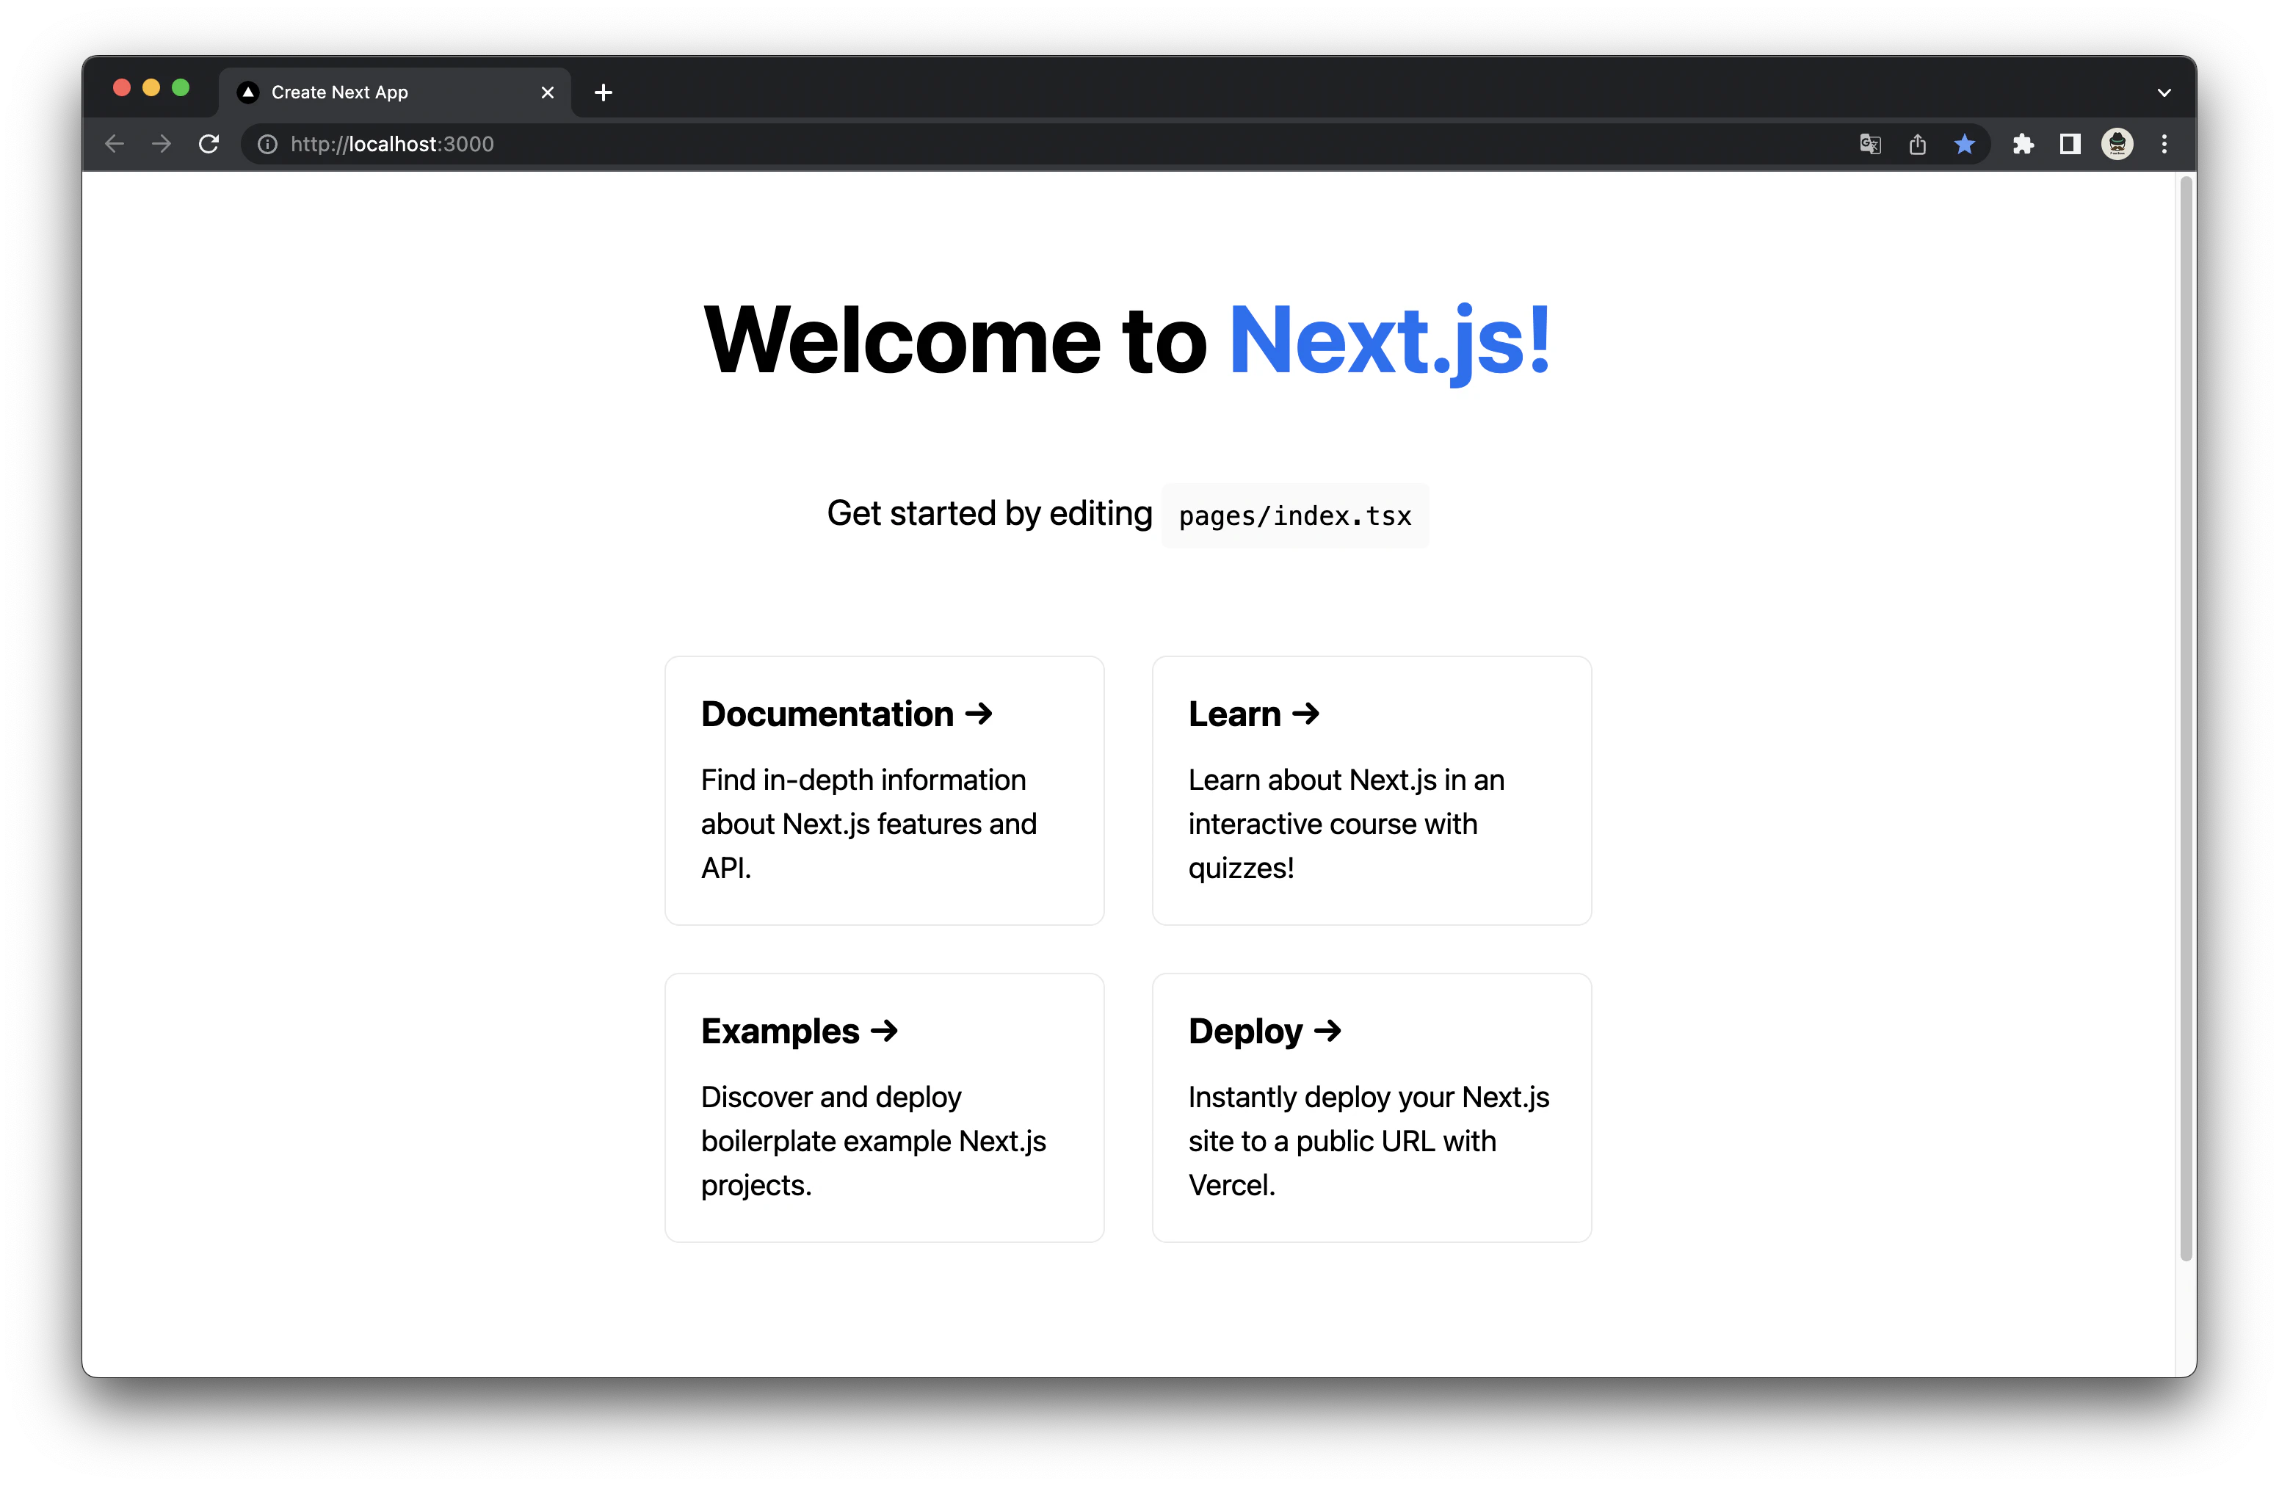Close the Create Next App tab
2279x1486 pixels.
pyautogui.click(x=548, y=93)
